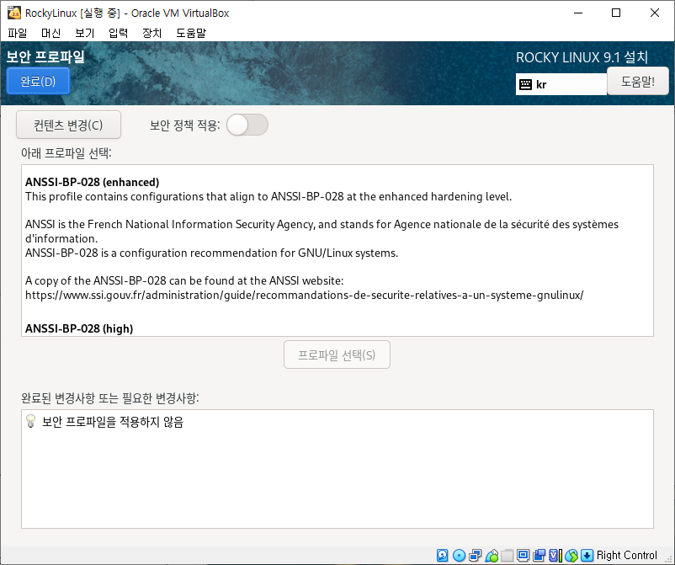
Task: Click the VirtualBox window title icon
Action: [x=14, y=13]
